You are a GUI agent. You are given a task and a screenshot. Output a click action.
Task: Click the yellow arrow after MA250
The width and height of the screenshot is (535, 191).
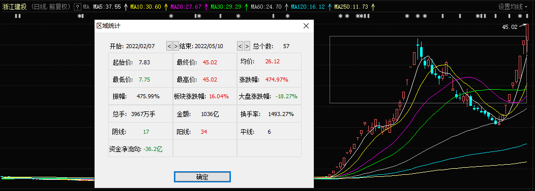373,7
